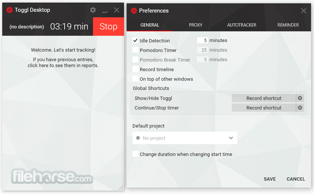Edit the Pomodoro Break Timer minutes field
The image size is (314, 195).
coord(203,60)
